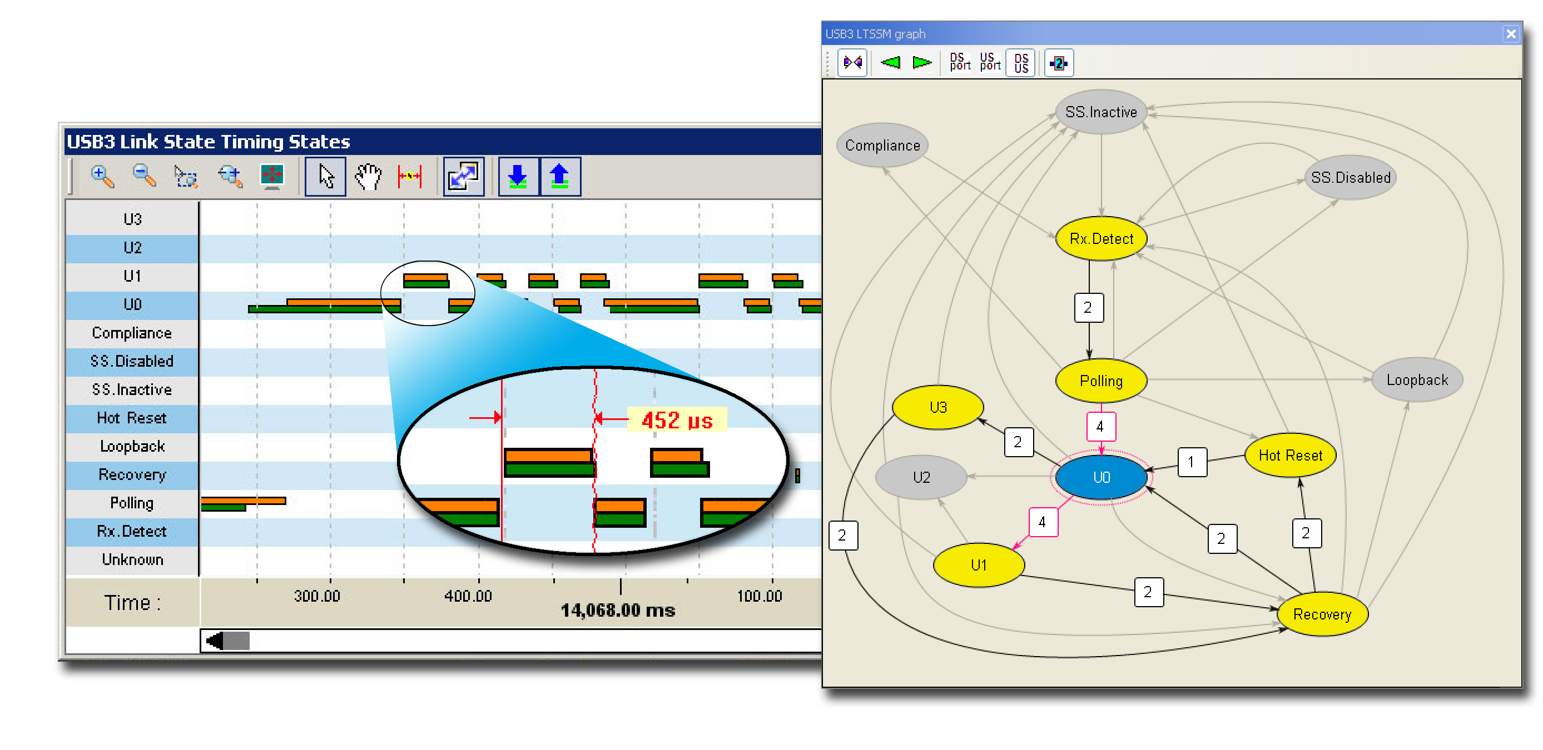
Task: Click the green left arrow in LTSSM graph
Action: coord(890,62)
